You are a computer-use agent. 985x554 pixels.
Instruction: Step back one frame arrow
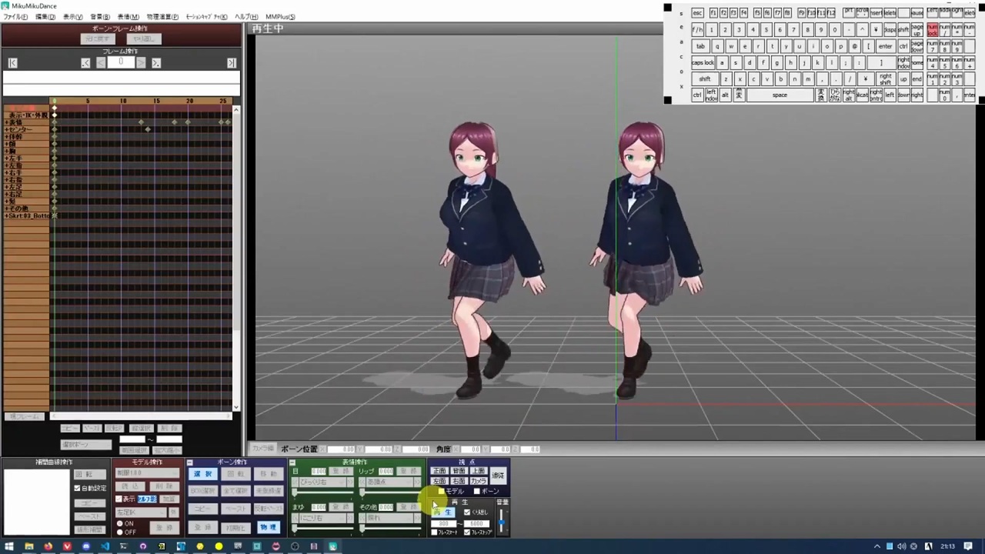point(101,63)
